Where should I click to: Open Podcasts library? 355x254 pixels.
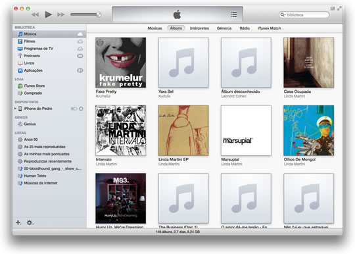point(49,56)
